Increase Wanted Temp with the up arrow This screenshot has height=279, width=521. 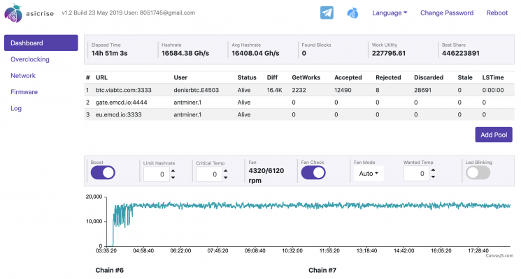pyautogui.click(x=433, y=169)
